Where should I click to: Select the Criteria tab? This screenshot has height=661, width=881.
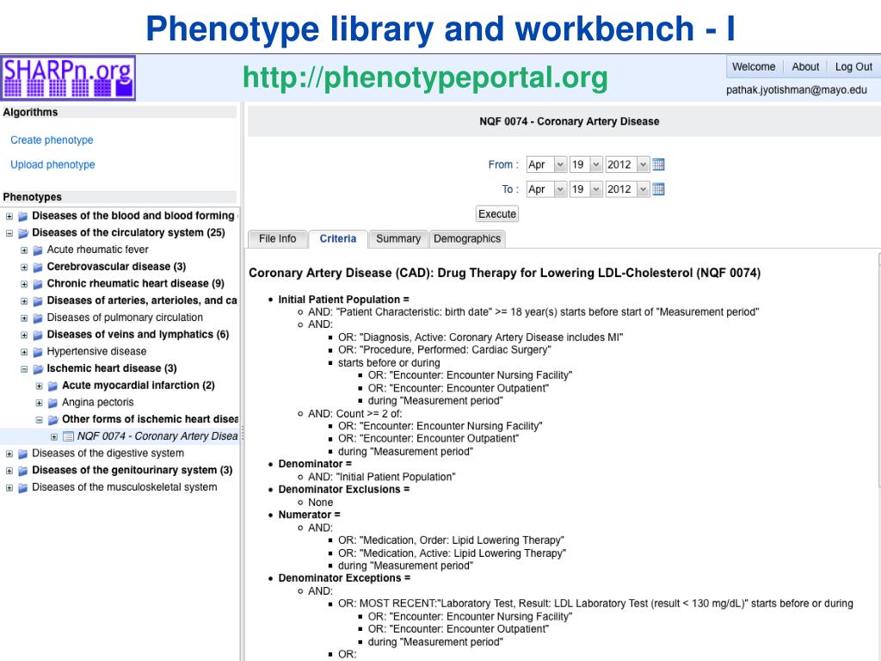[338, 239]
